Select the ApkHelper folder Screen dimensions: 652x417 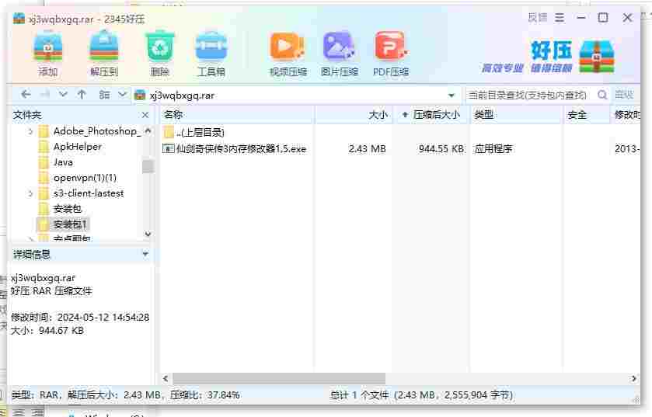[x=78, y=147]
